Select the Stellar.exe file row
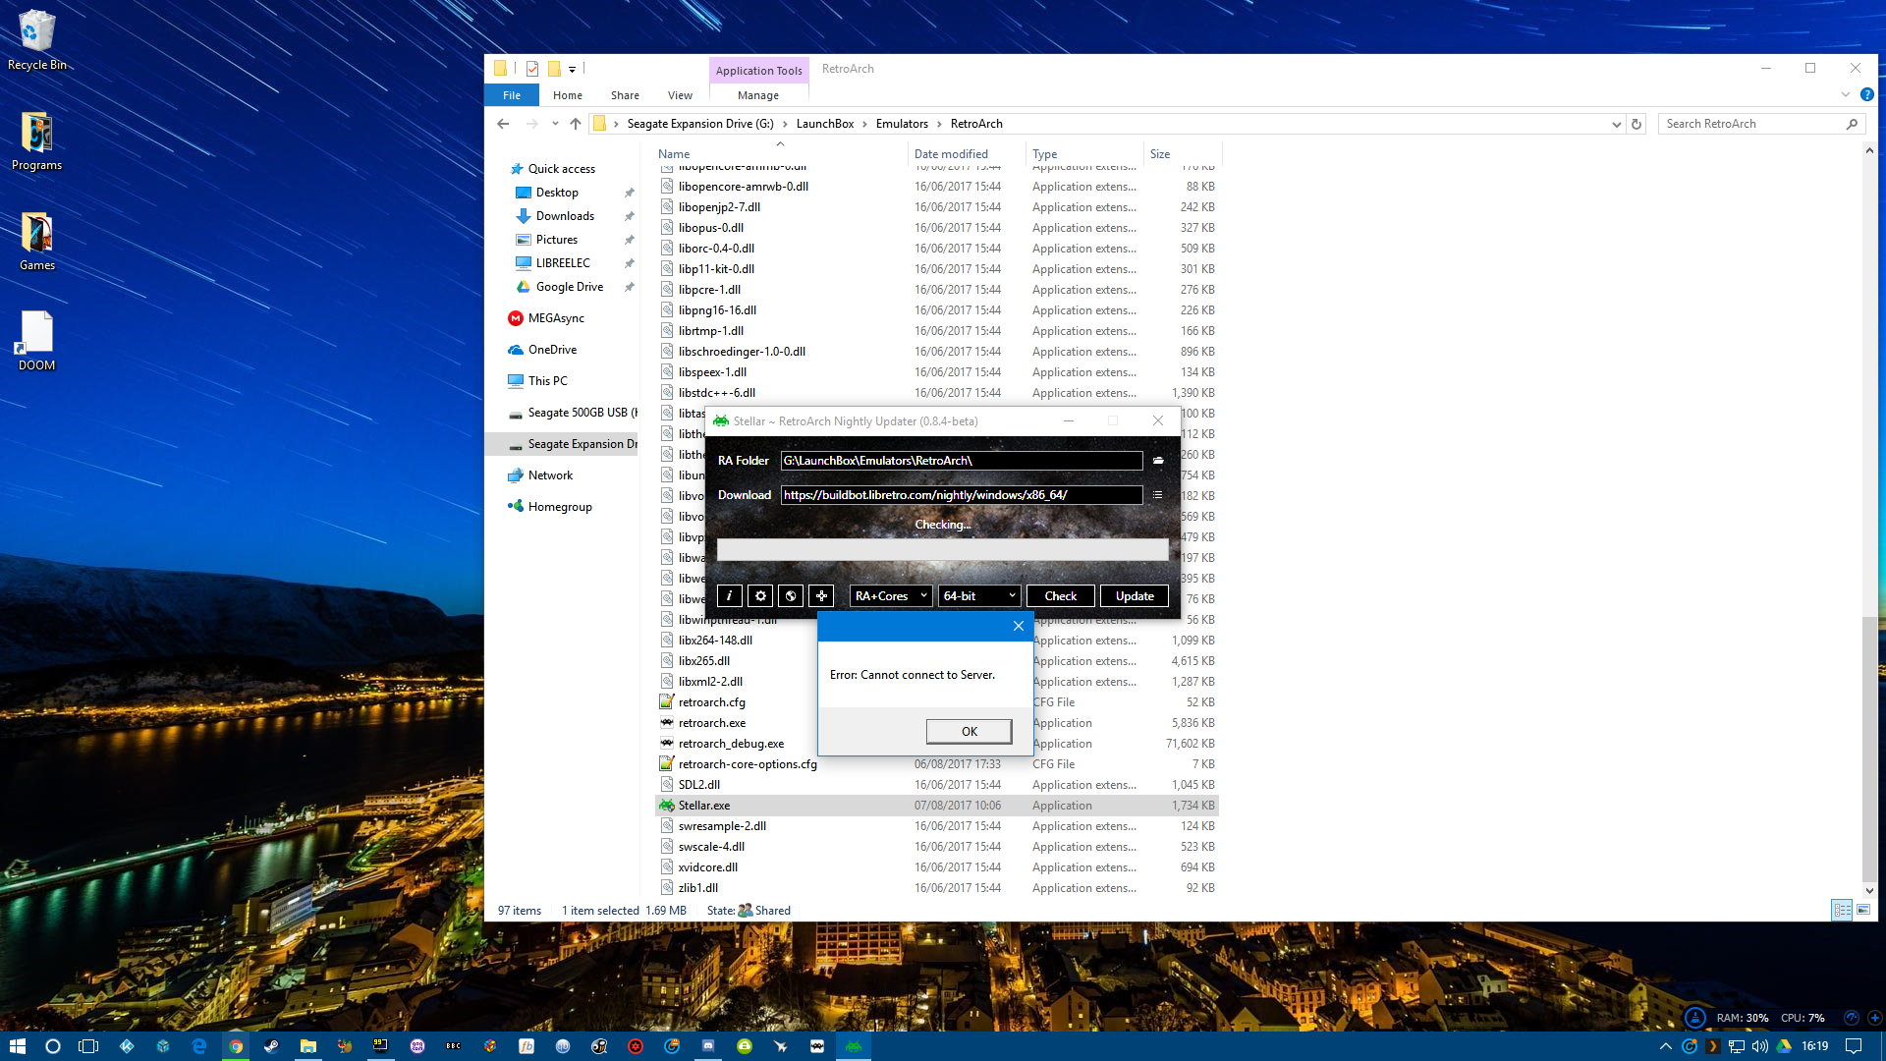The height and width of the screenshot is (1061, 1886). tap(937, 806)
